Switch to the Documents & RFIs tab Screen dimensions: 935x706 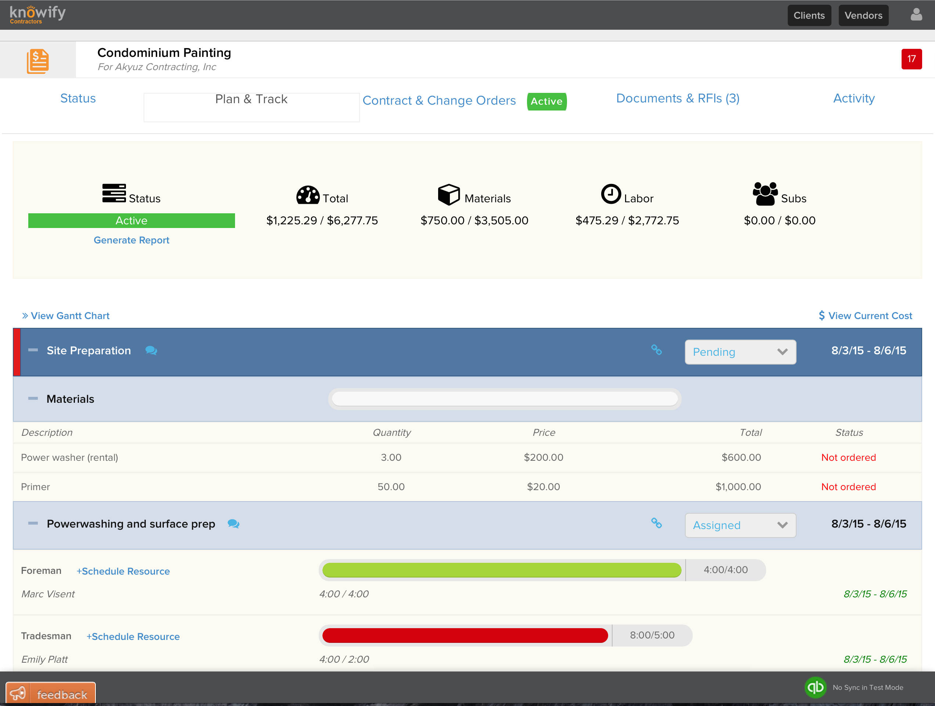[678, 98]
